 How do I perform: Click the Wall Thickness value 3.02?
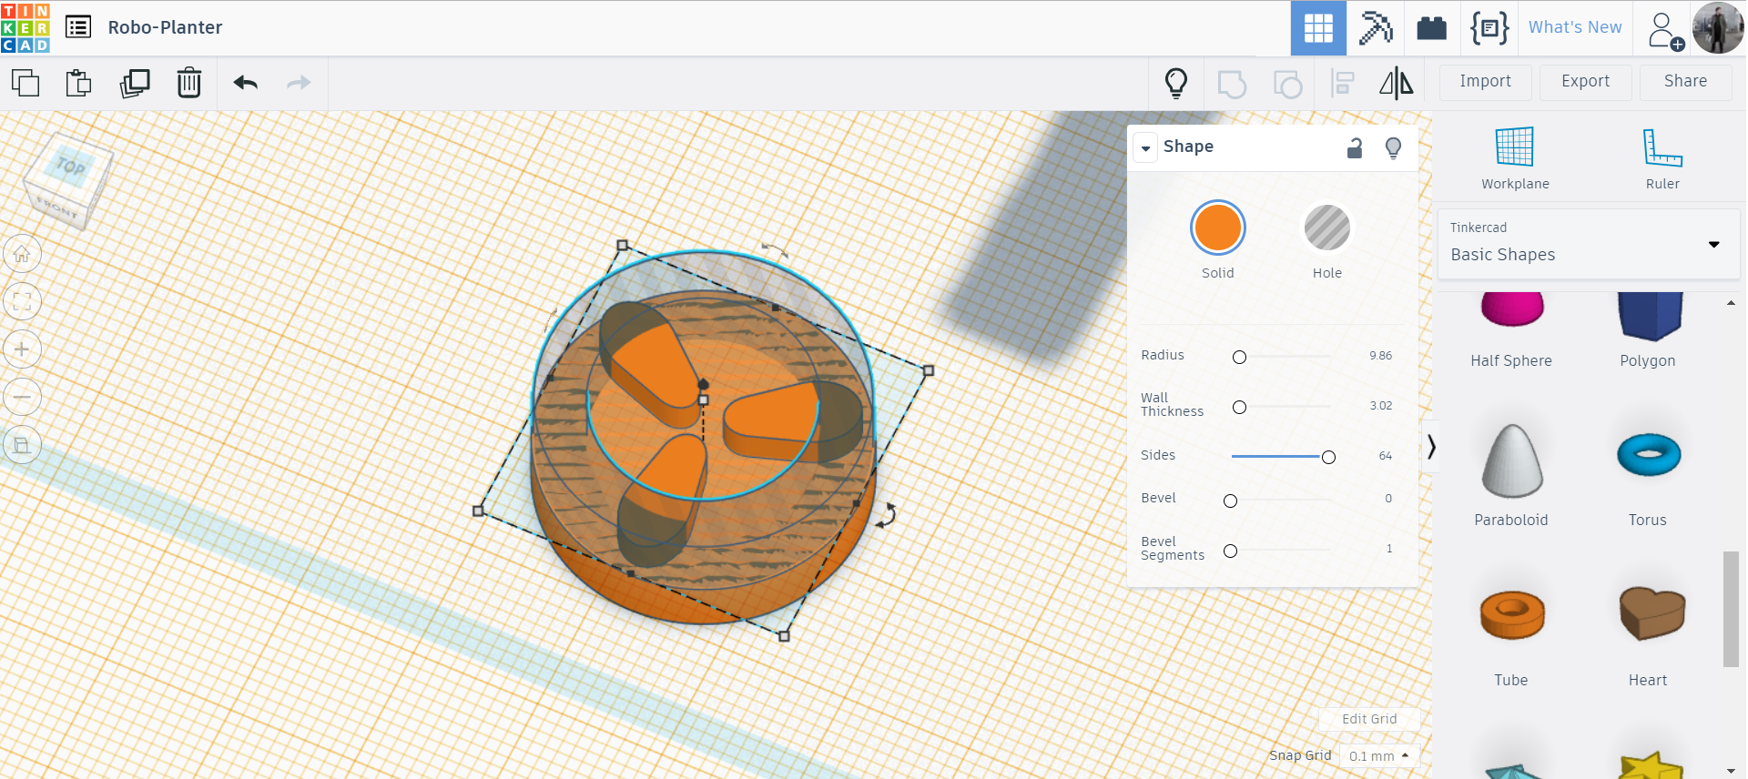click(1380, 406)
